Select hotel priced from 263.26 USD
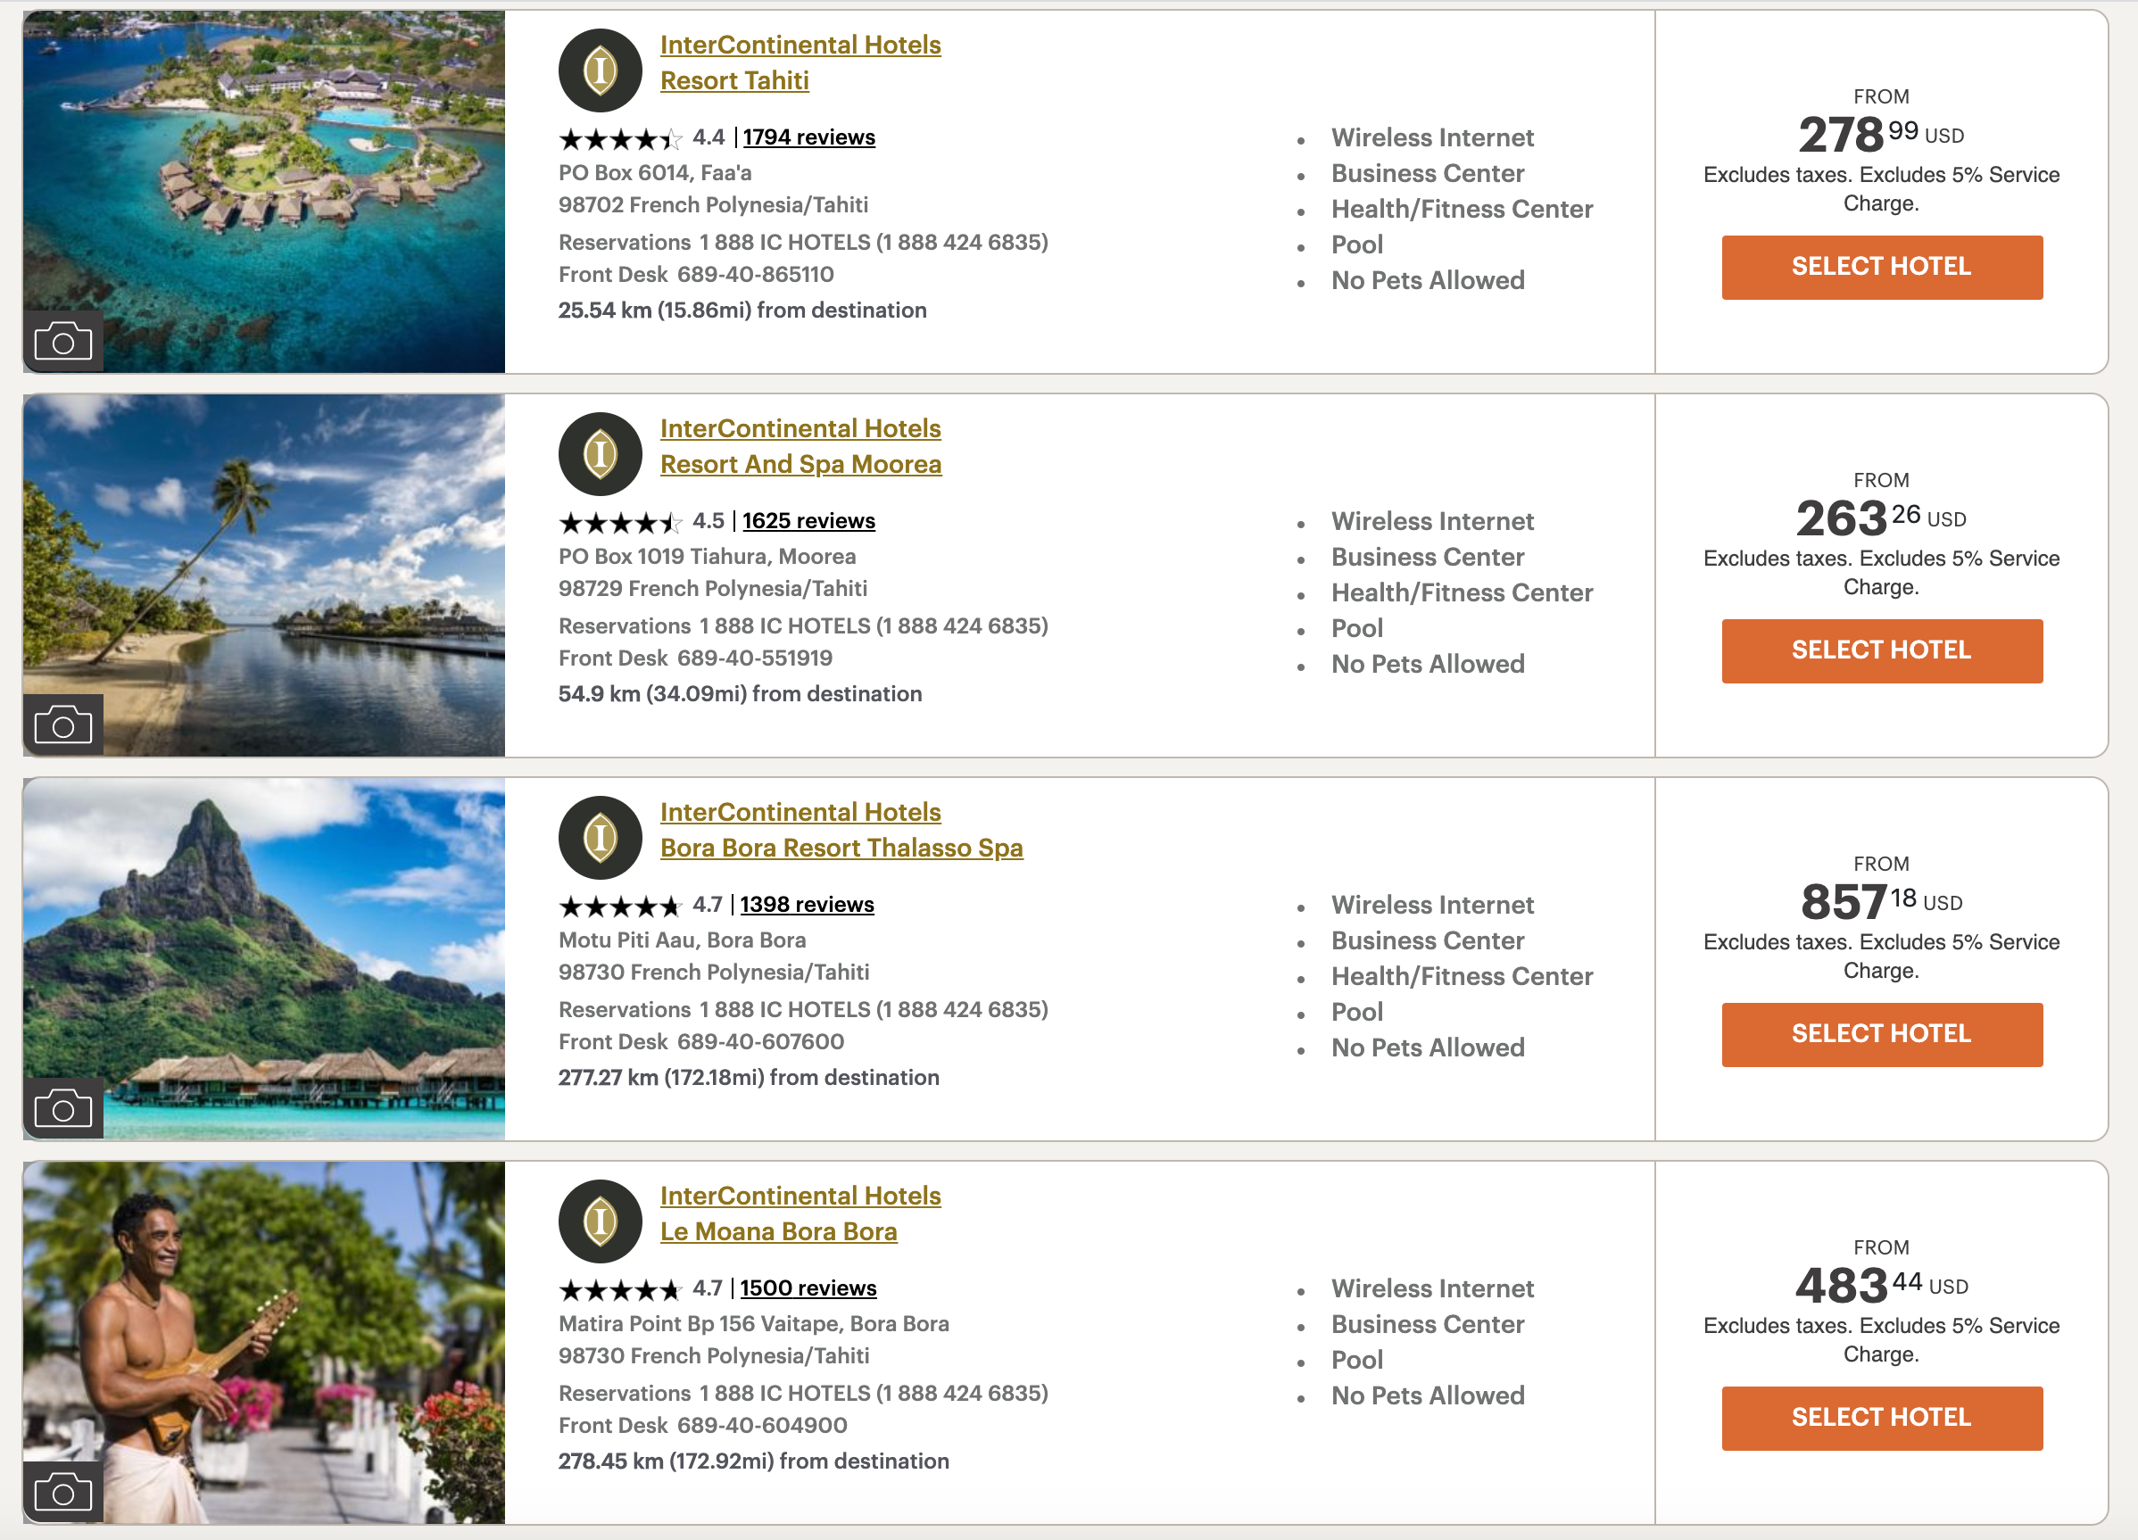The width and height of the screenshot is (2138, 1540). tap(1882, 650)
